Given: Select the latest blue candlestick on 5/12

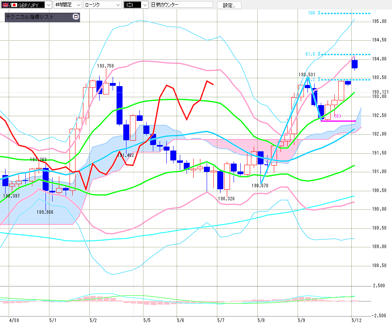Looking at the screenshot, I should coord(354,64).
